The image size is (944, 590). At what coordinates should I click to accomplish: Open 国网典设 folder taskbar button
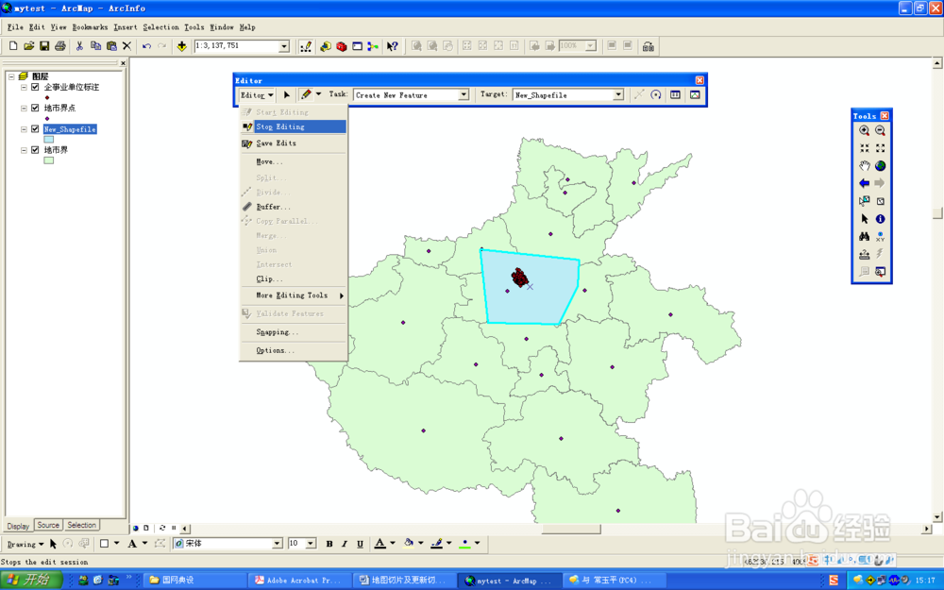point(195,581)
